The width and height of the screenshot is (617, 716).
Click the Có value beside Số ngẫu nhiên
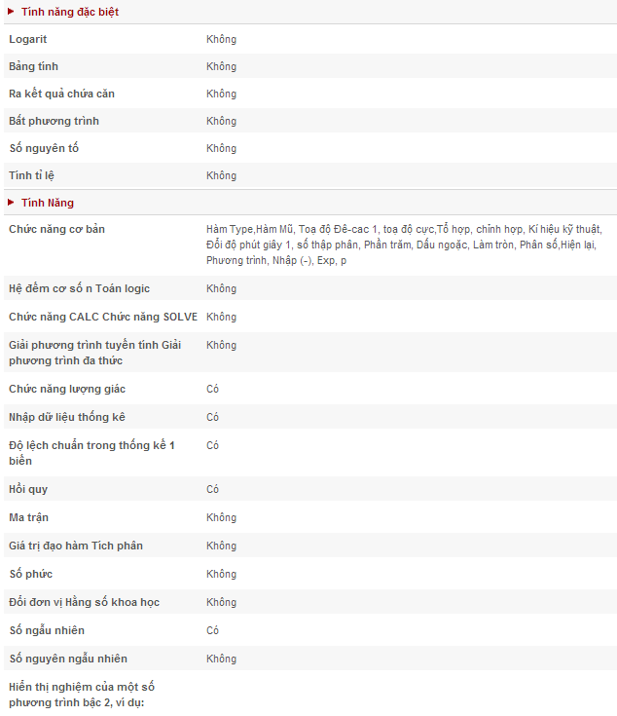[212, 630]
